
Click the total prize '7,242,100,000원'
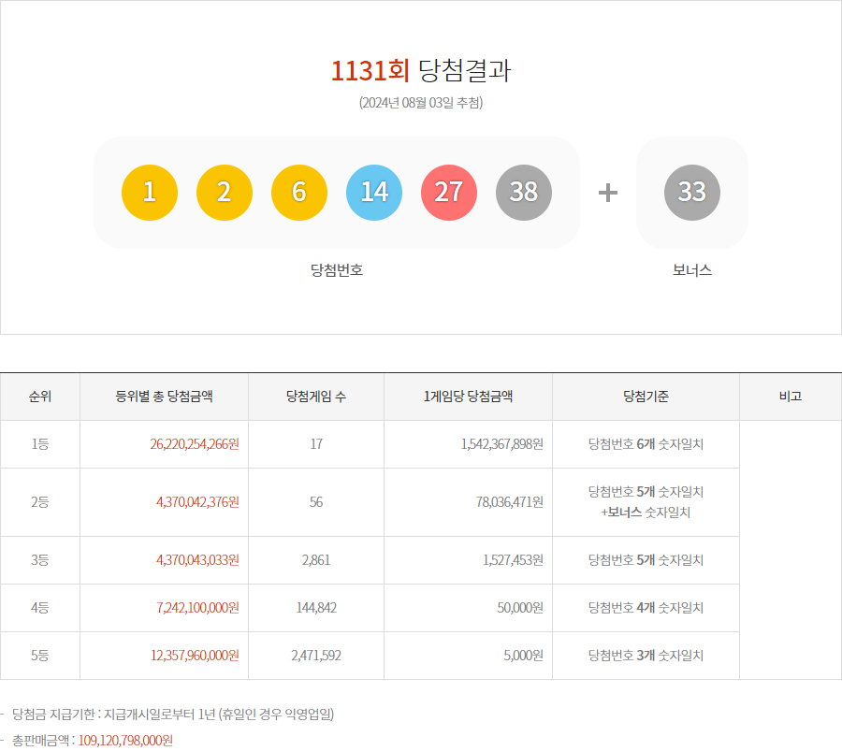point(197,608)
